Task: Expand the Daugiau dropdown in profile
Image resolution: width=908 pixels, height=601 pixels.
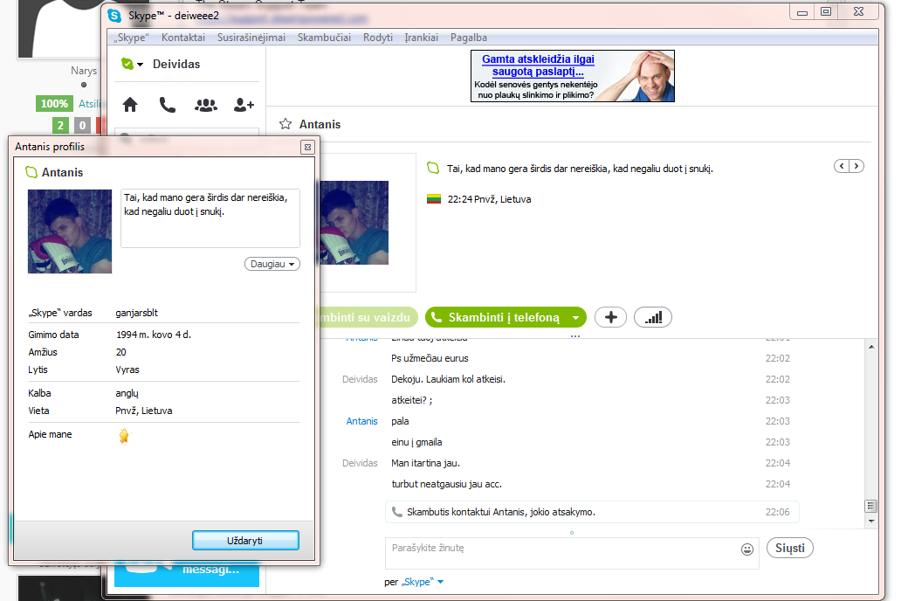Action: tap(272, 264)
